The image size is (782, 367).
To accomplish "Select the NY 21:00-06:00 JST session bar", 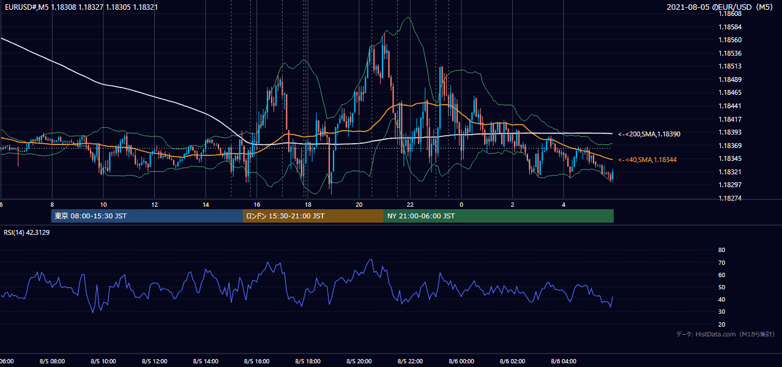I will click(x=499, y=216).
